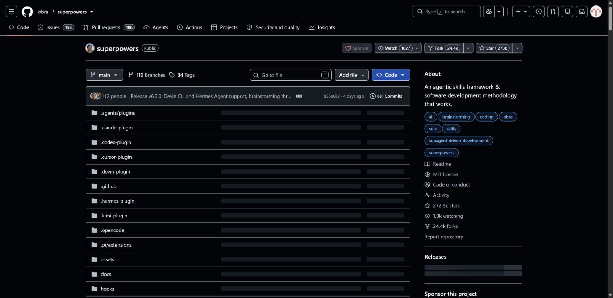Click folder icon for .github

[95, 186]
